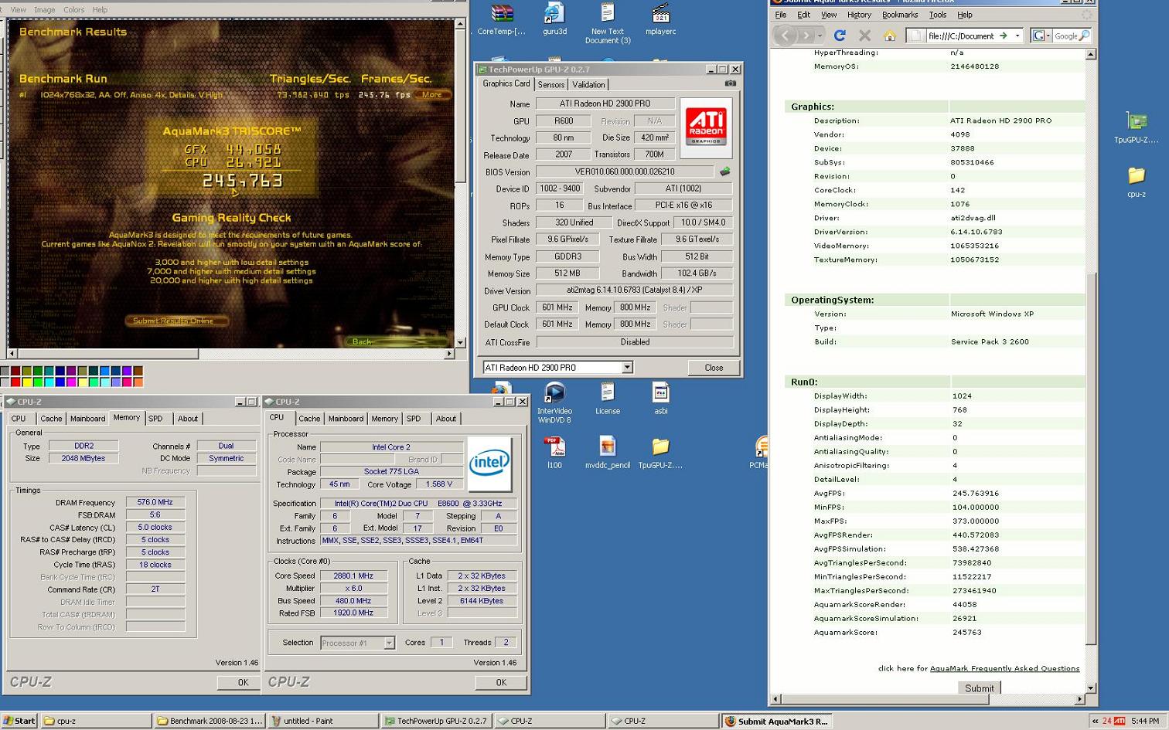Open the Processor selection dropdown in CPU-Z
Screen dimensions: 1169x730
389,643
